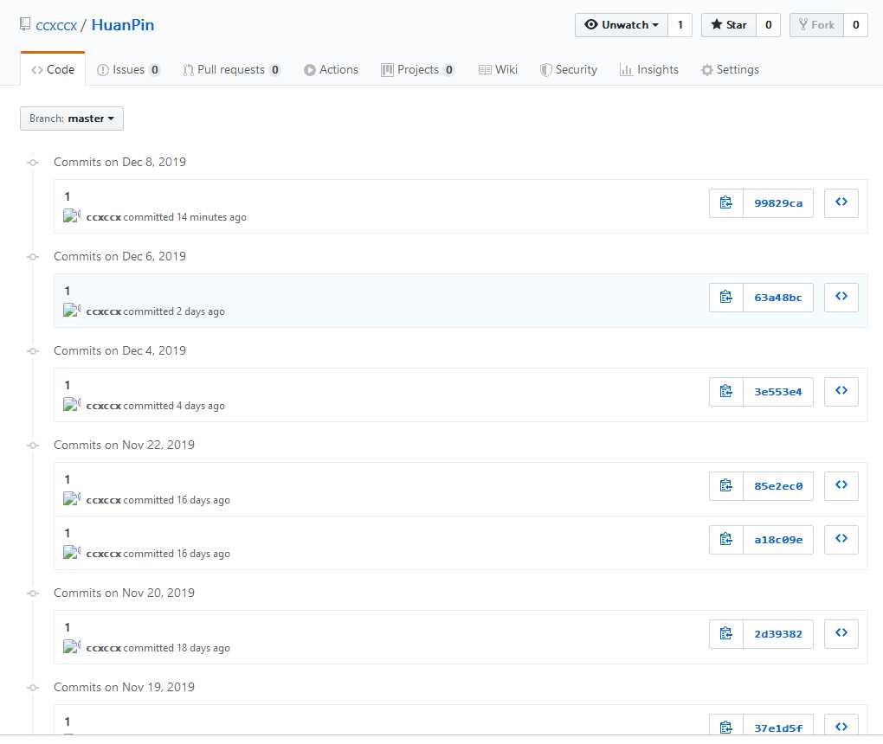This screenshot has height=744, width=883.
Task: Browse repository at commit 99829ca
Action: (x=841, y=202)
